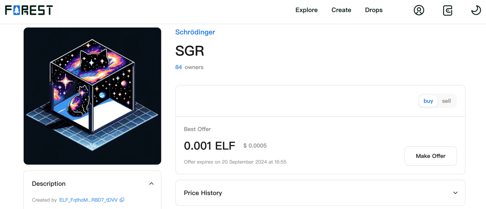Toggle dark mode moon icon
This screenshot has height=209, width=486.
(x=476, y=10)
